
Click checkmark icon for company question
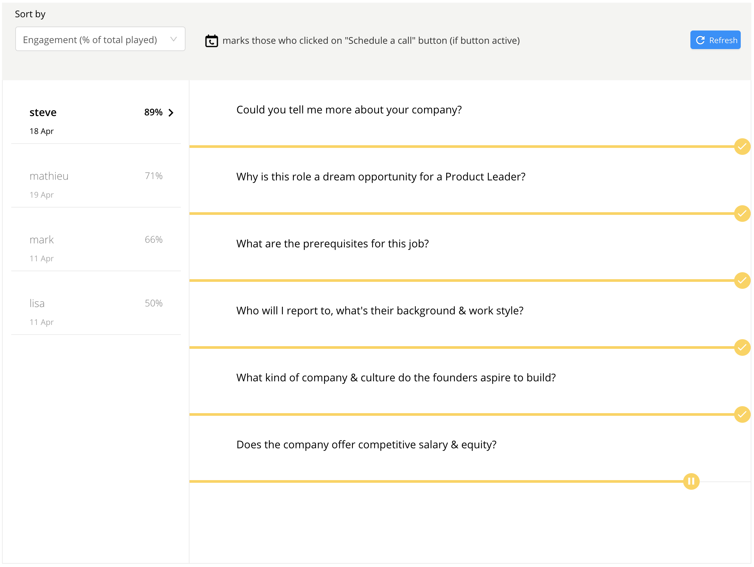(742, 147)
